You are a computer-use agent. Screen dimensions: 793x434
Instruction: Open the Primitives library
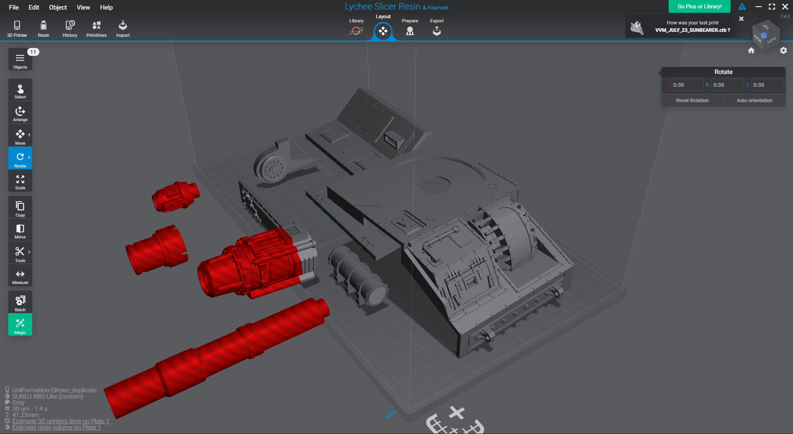(x=96, y=29)
